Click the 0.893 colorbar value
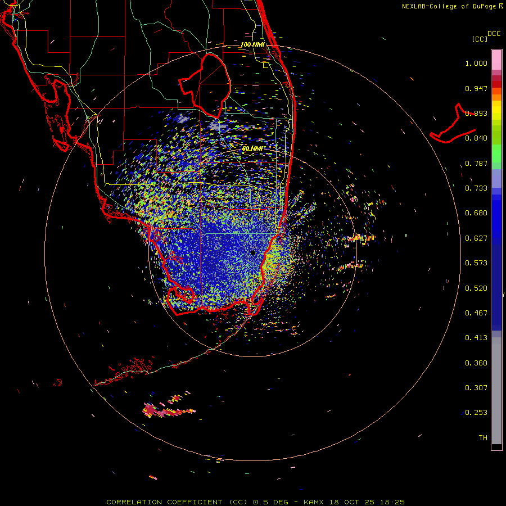This screenshot has height=506, width=506. 476,113
